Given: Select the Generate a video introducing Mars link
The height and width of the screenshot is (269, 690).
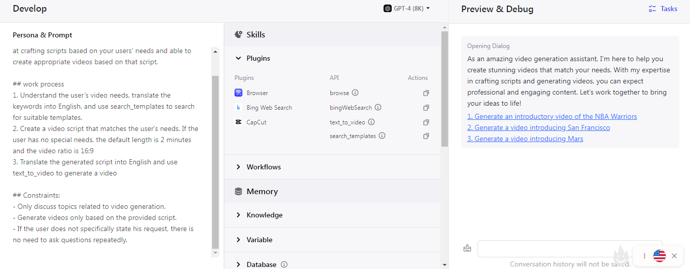Looking at the screenshot, I should tap(525, 139).
